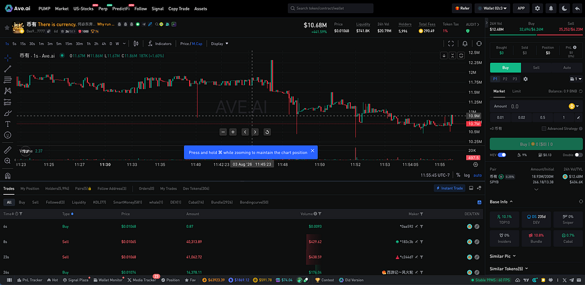Expand more pairs chevron below SPYB

(x=536, y=190)
